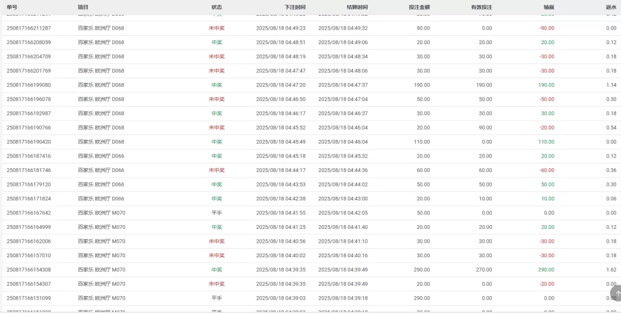Viewport: 621px width, 313px height.
Task: Click bet time 2025/08/18 04:41:55
Action: click(281, 213)
